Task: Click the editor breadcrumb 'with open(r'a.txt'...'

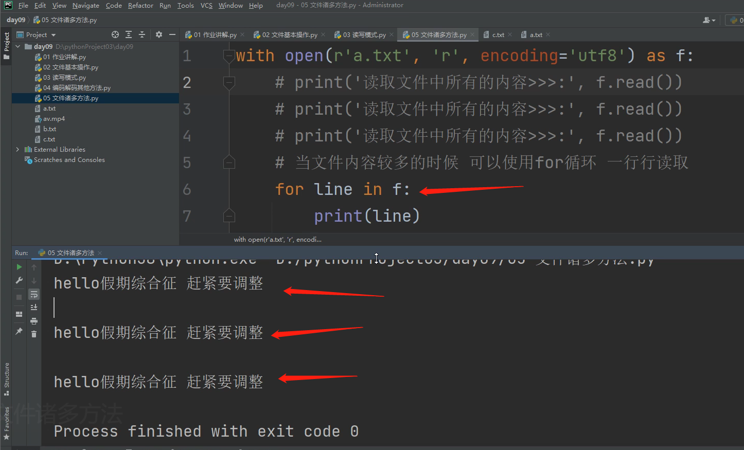Action: [x=278, y=239]
